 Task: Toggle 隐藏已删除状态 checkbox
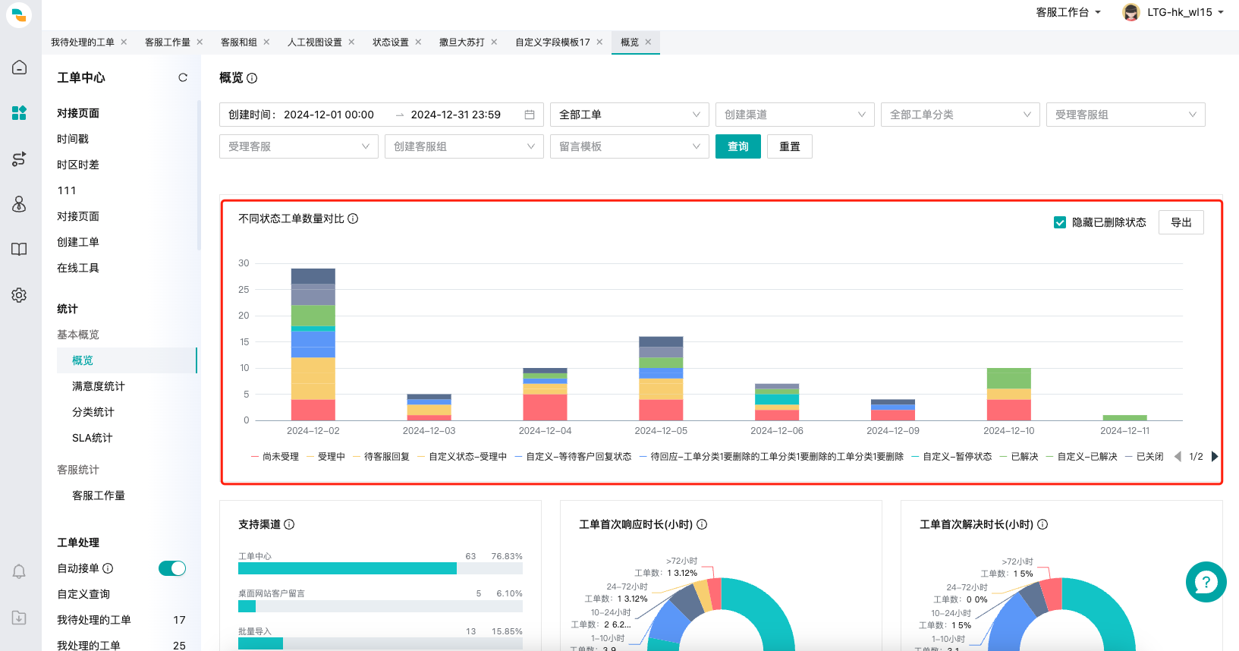click(1060, 222)
